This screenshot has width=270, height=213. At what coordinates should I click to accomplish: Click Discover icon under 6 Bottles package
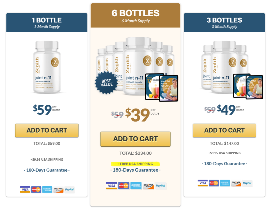tap(148, 186)
